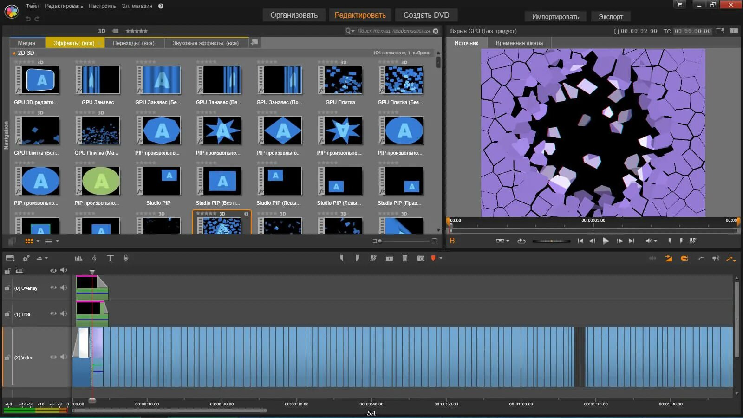Click the orange B icon below preview
Screen dimensions: 743x418
coord(452,241)
